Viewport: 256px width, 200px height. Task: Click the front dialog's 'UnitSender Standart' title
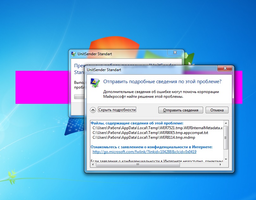pos(104,70)
